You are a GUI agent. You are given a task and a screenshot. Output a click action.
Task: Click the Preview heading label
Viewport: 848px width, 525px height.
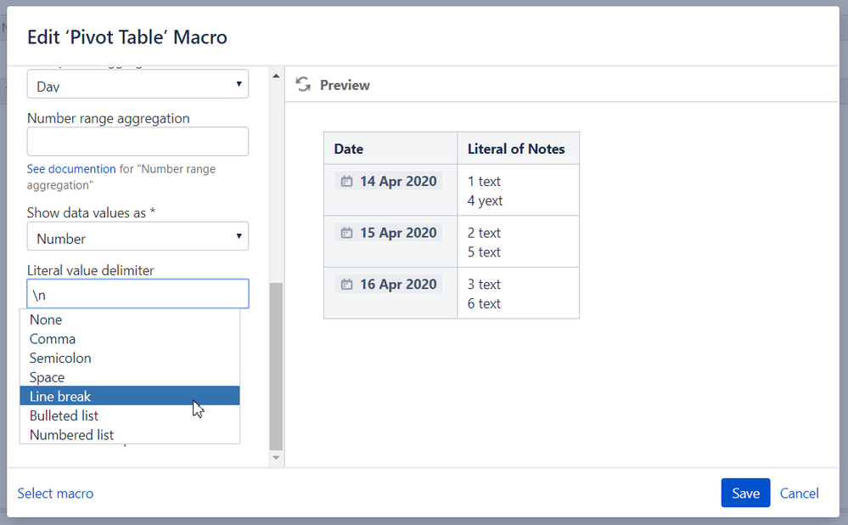[345, 85]
